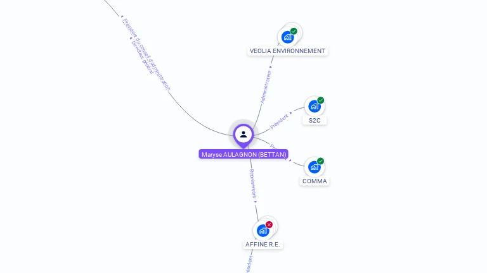Select the S2C company building icon

tap(315, 106)
